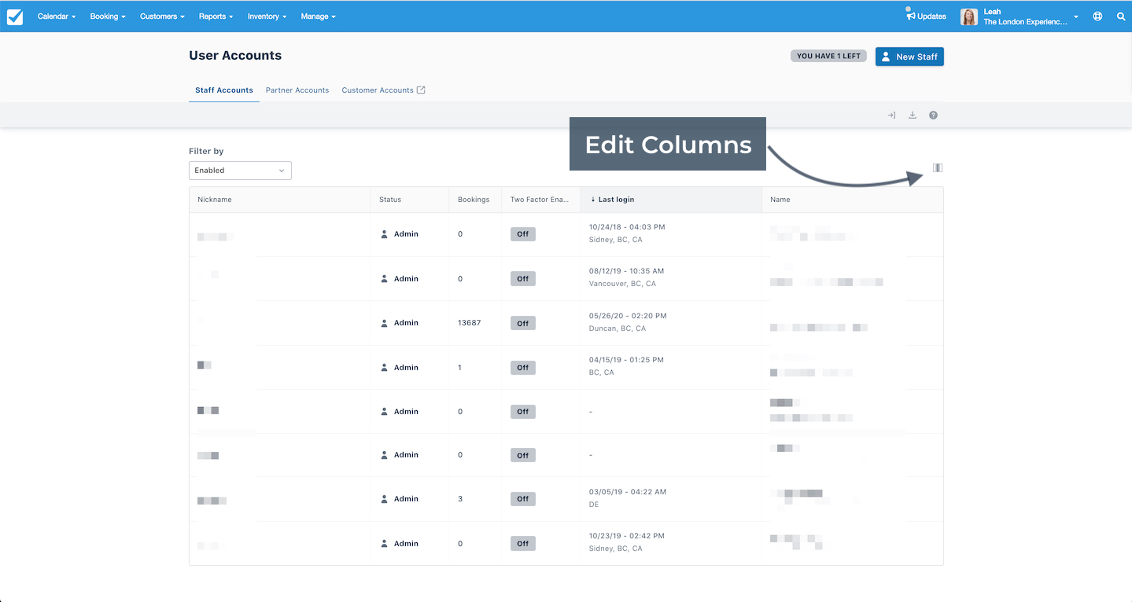Switch to Staff Accounts tab
The height and width of the screenshot is (602, 1132).
[x=224, y=90]
